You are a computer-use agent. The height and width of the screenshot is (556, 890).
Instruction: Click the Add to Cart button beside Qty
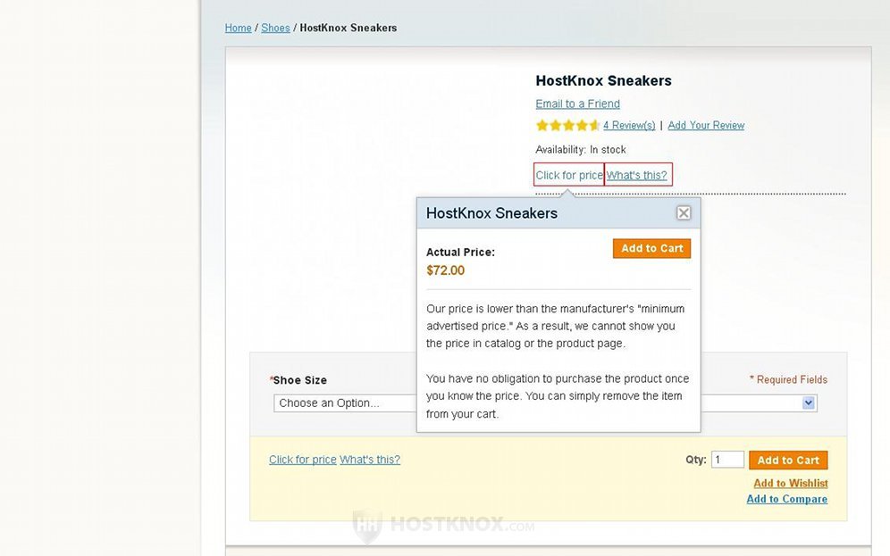tap(788, 461)
